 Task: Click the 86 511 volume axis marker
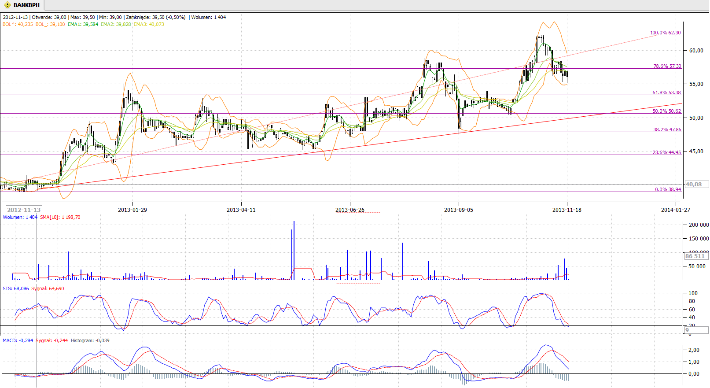coord(696,256)
